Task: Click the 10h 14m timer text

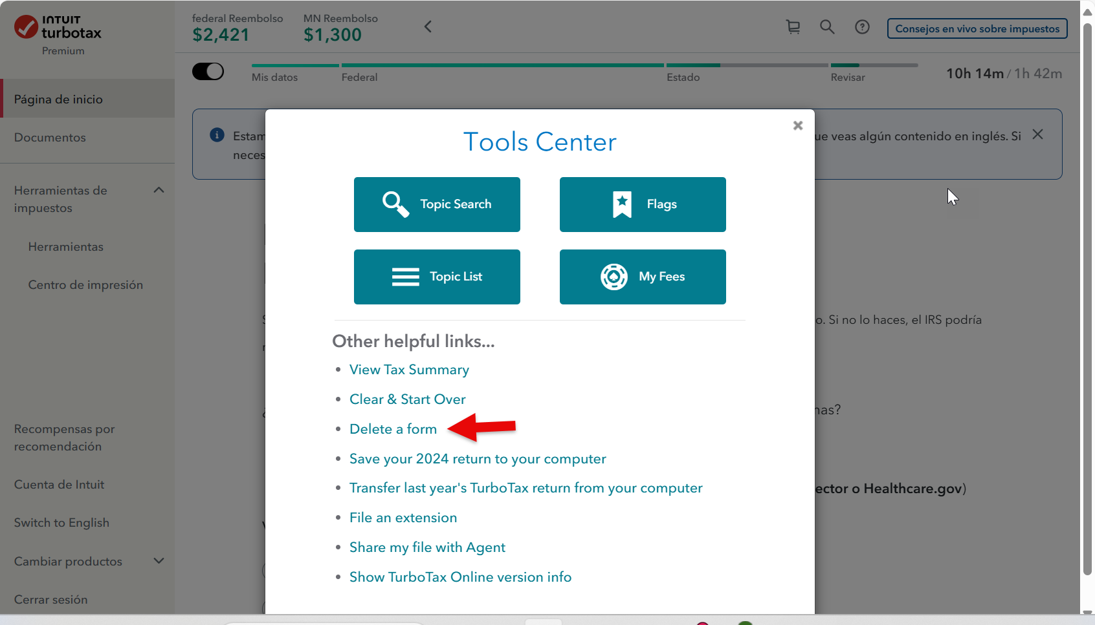Action: click(975, 74)
